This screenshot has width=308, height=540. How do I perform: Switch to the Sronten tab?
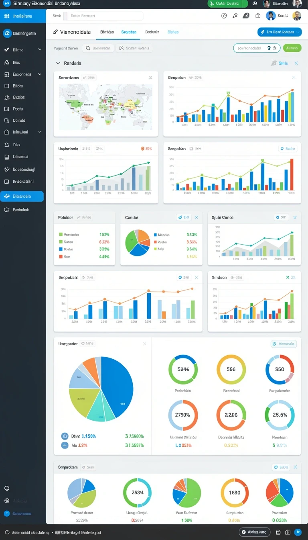pos(129,32)
